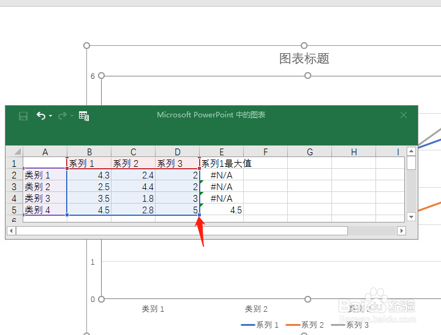This screenshot has width=441, height=335.
Task: Click cell containing 系列 1 header
Action: pyautogui.click(x=89, y=163)
